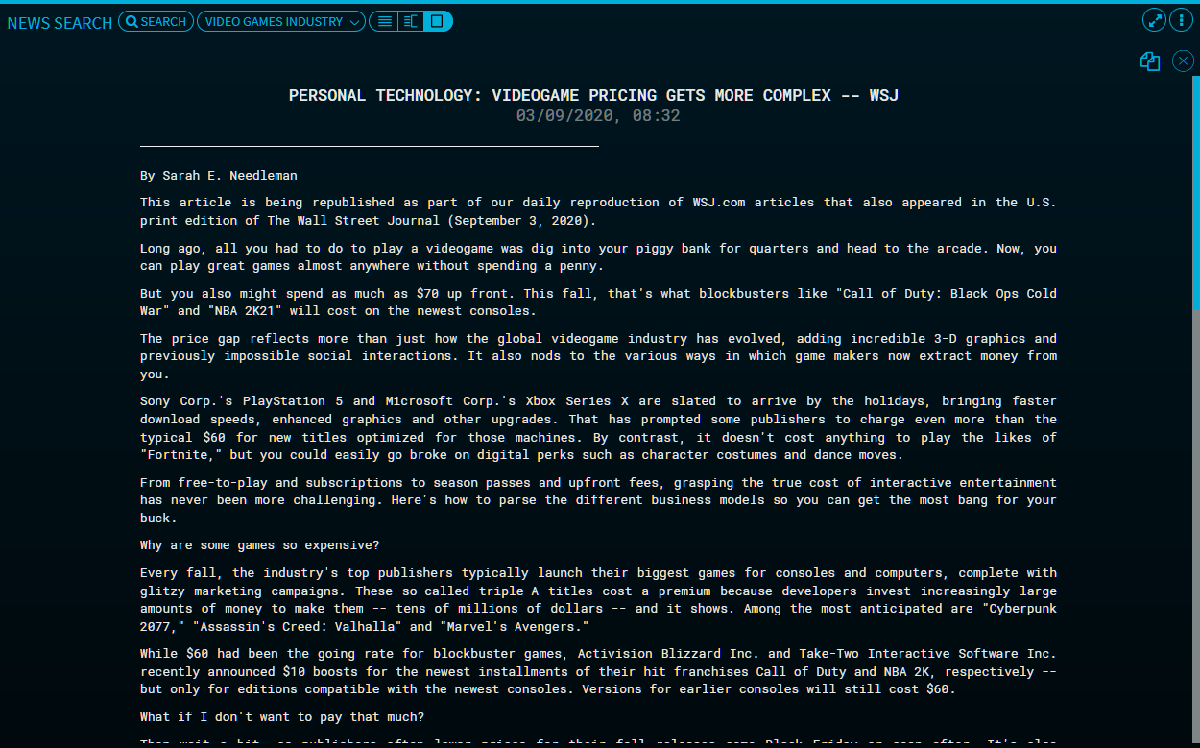Image resolution: width=1200 pixels, height=748 pixels.
Task: Open the three-dot more options menu
Action: coord(1181,20)
